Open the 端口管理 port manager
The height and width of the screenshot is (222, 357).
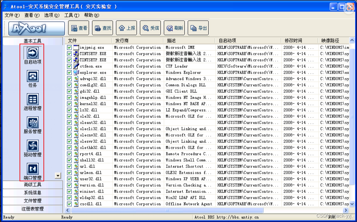click(32, 171)
